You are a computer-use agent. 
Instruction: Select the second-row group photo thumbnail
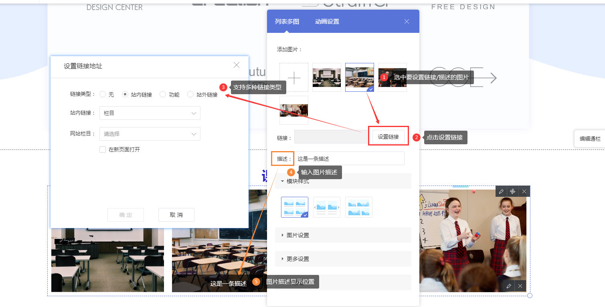[294, 110]
